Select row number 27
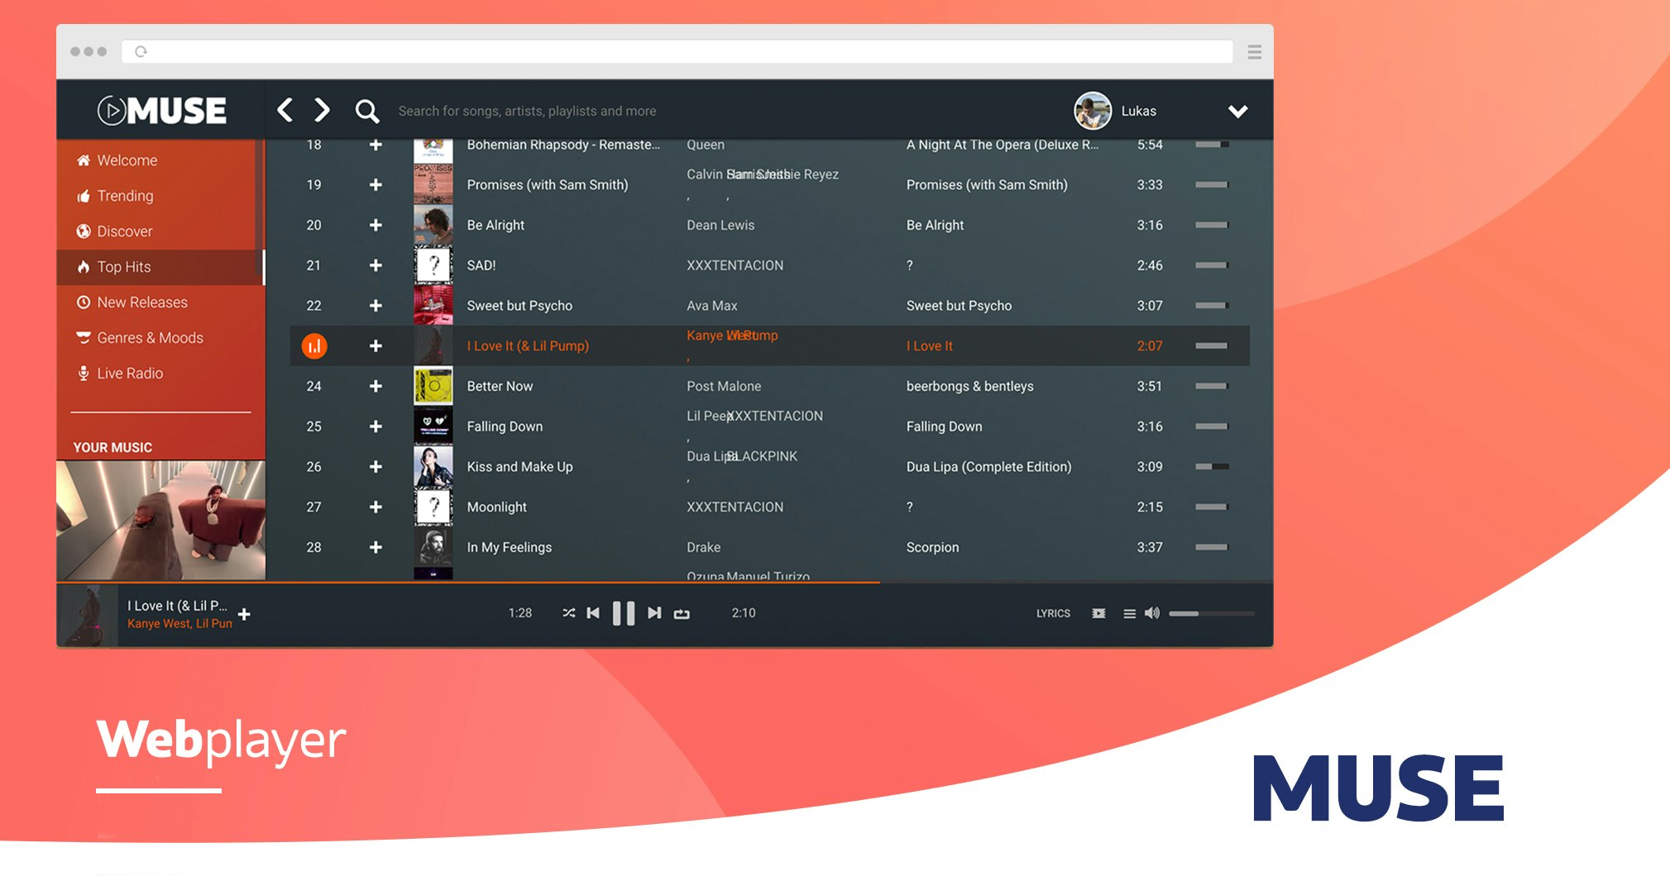 [x=313, y=507]
